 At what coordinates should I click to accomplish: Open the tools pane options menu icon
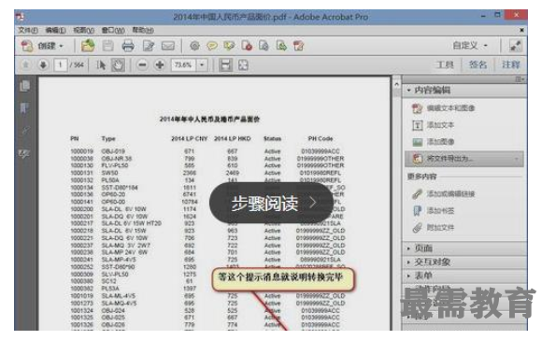pos(520,79)
